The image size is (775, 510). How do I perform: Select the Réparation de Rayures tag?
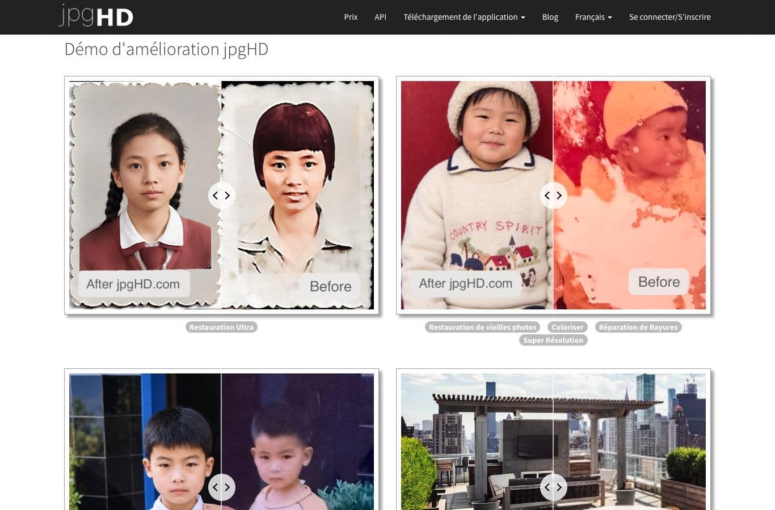[x=638, y=327]
